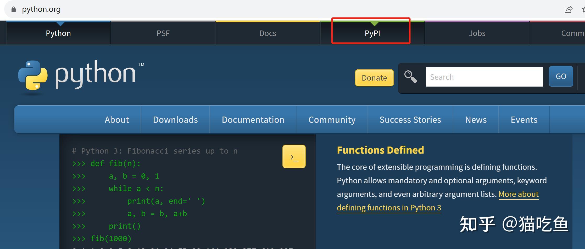Click the padlock site info icon
Viewport: 585px width, 249px height.
click(x=14, y=9)
